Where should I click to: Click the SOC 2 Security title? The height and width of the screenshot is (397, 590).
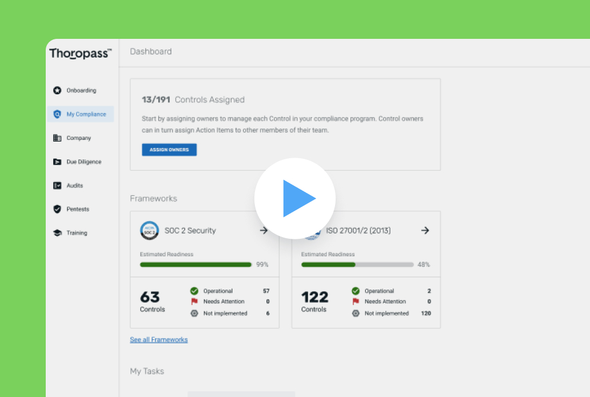(190, 230)
